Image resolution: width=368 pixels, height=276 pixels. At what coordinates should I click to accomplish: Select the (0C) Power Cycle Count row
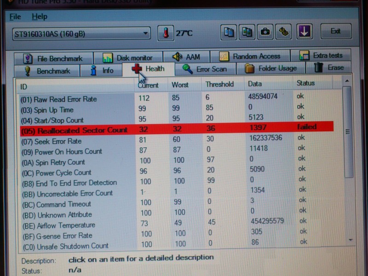coord(177,171)
